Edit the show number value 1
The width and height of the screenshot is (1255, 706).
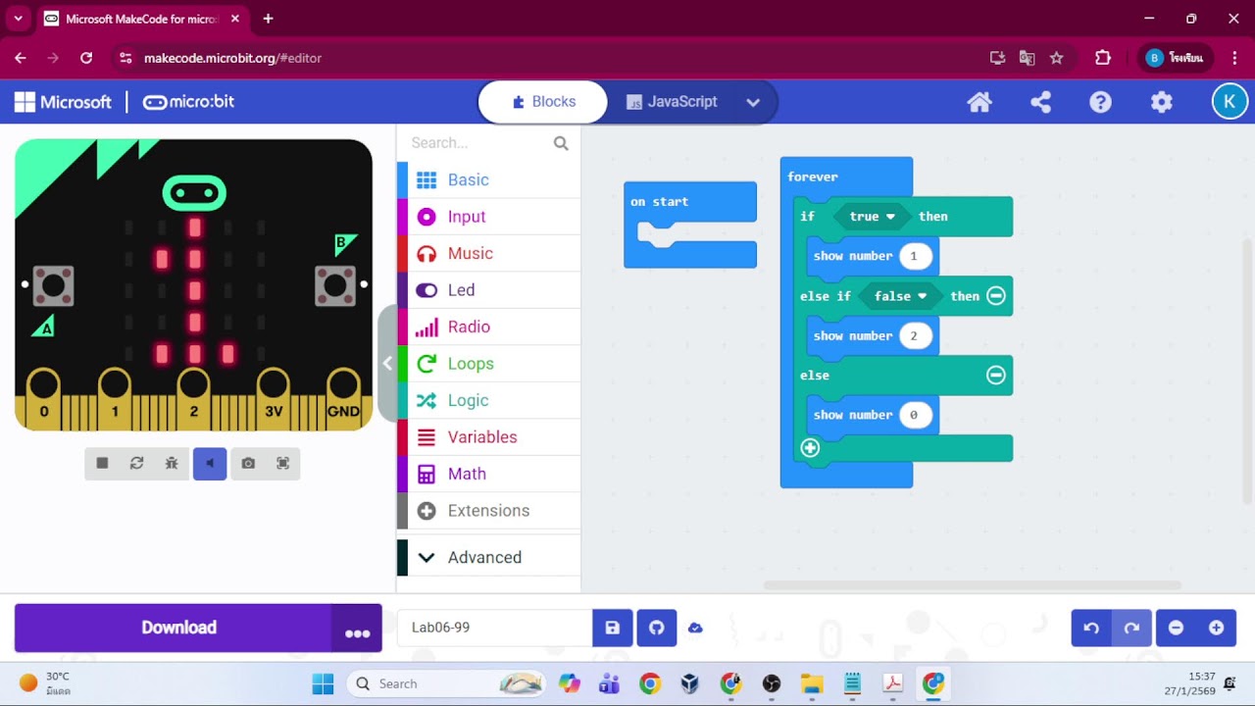coord(914,256)
